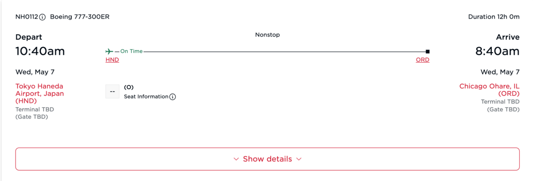
Task: Click the Duration 12h 0m text
Action: coord(494,17)
